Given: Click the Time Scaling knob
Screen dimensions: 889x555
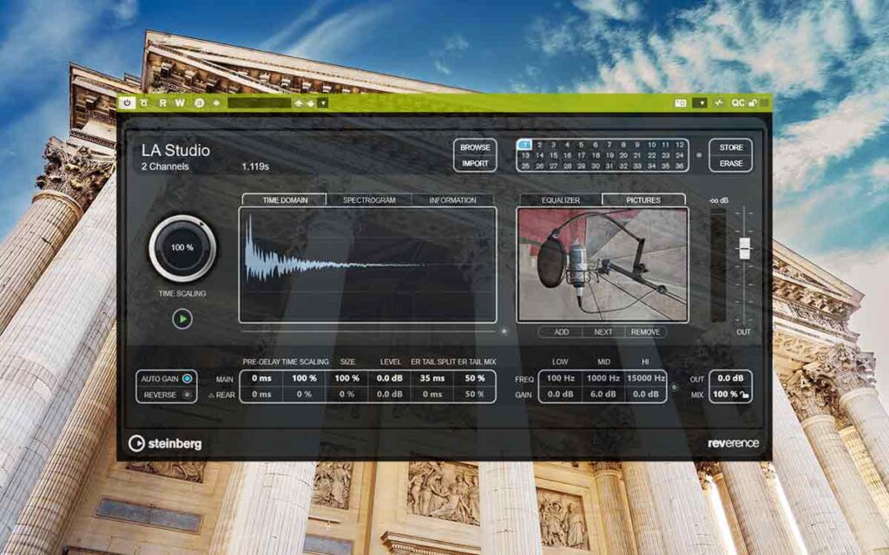Looking at the screenshot, I should (182, 247).
